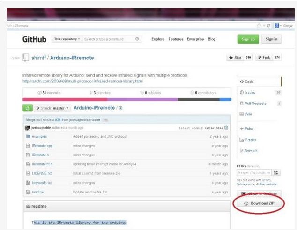Click the Download ZIP button

tap(260, 203)
